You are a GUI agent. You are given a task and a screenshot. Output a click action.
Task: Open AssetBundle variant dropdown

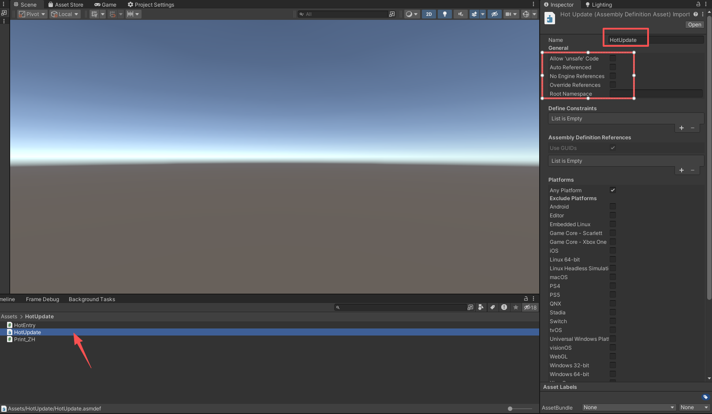pyautogui.click(x=694, y=407)
